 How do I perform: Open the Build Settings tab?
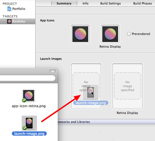click(110, 3)
